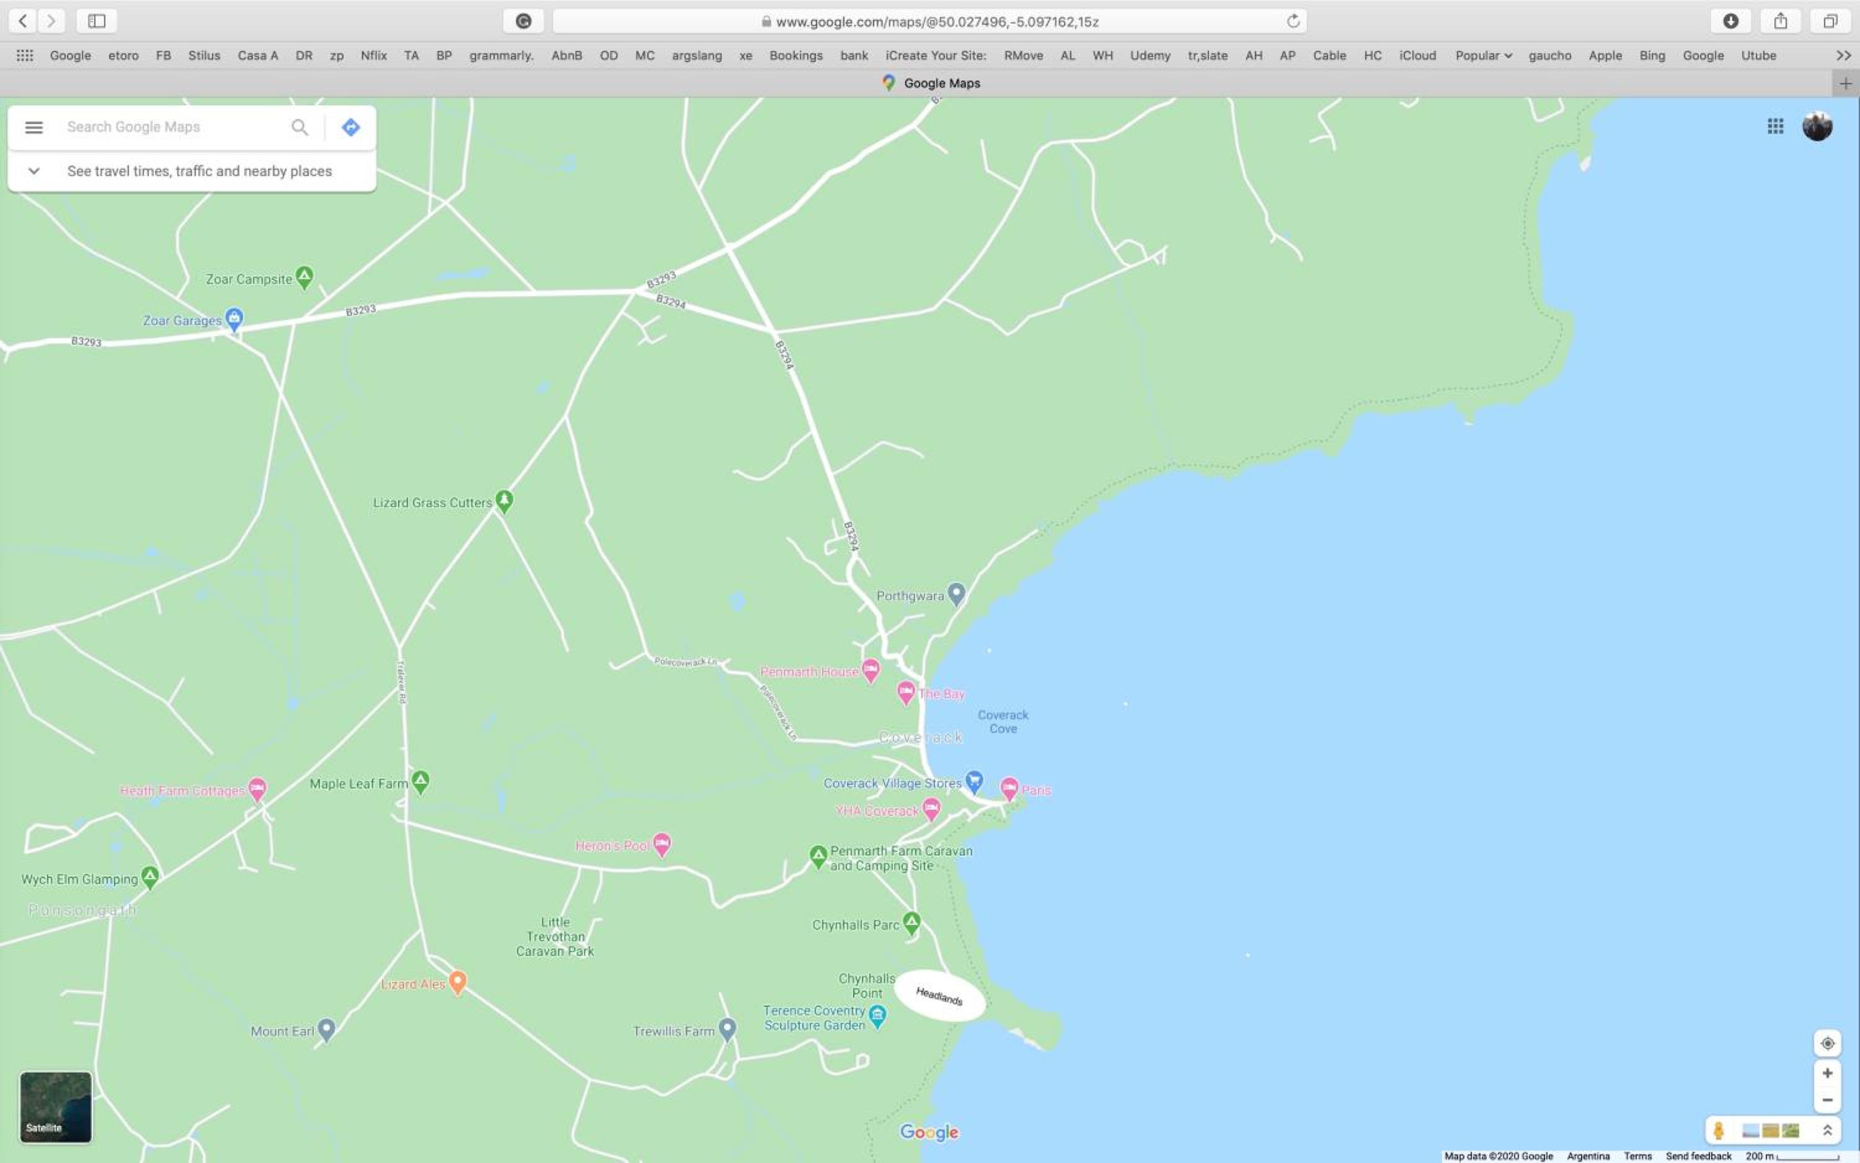Open the Google Maps hamburger menu
Screen dimensions: 1860x1163
(34, 127)
